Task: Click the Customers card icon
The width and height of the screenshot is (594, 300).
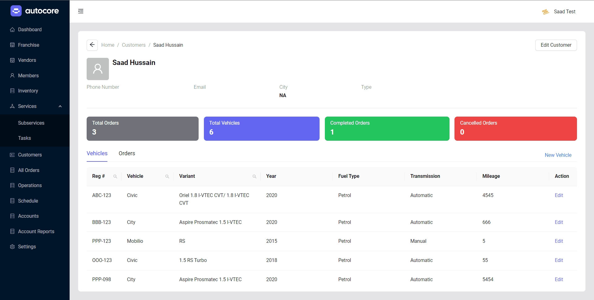Action: point(12,155)
